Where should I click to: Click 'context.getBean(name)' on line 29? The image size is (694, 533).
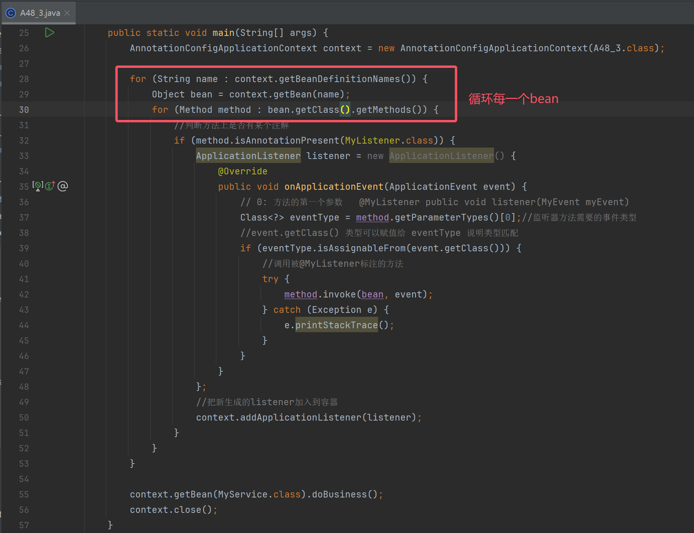tap(287, 94)
